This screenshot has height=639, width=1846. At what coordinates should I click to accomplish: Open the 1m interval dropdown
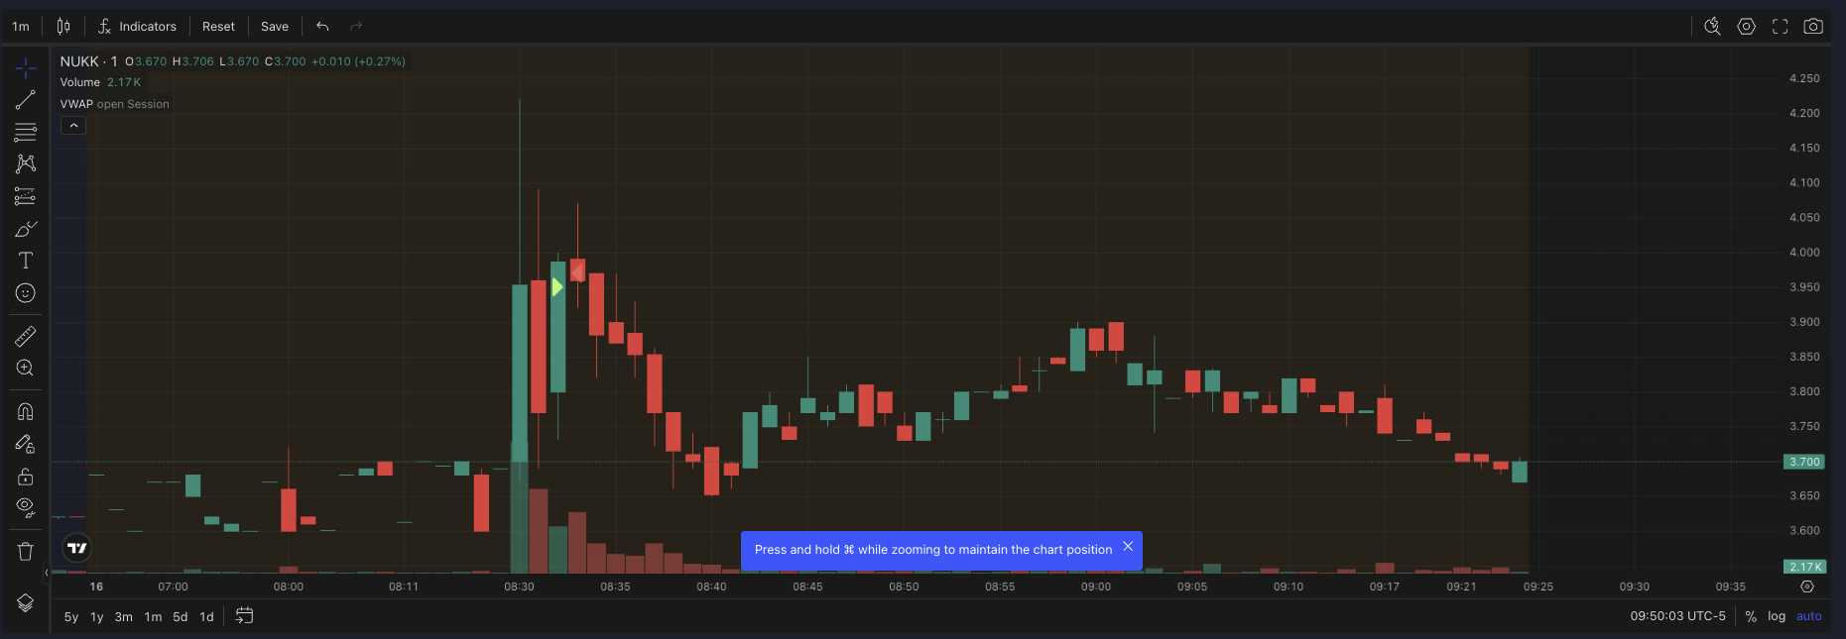pos(21,27)
